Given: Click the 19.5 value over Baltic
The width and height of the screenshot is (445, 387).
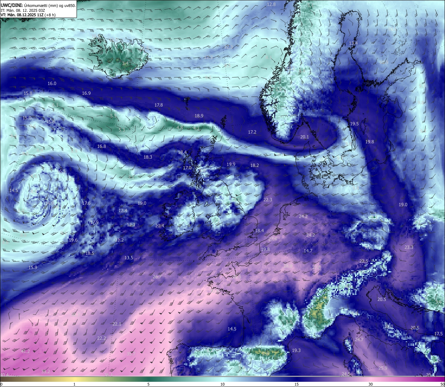Looking at the screenshot, I should [354, 124].
